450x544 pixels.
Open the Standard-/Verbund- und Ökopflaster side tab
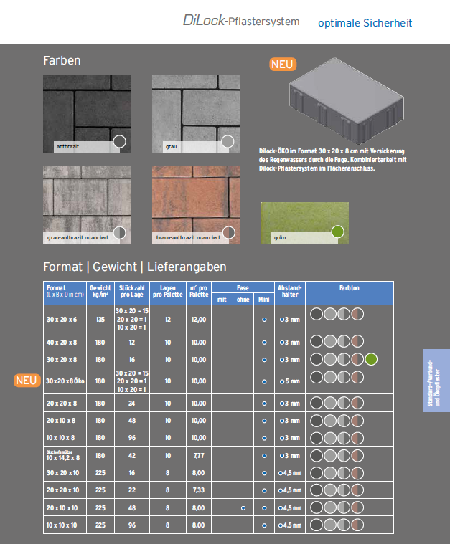tap(433, 380)
